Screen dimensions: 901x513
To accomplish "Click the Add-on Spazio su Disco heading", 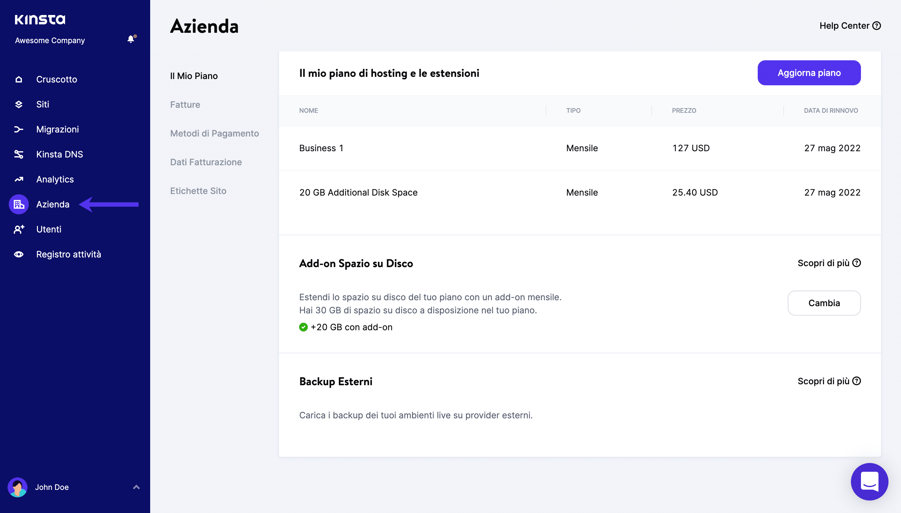I will coord(356,263).
